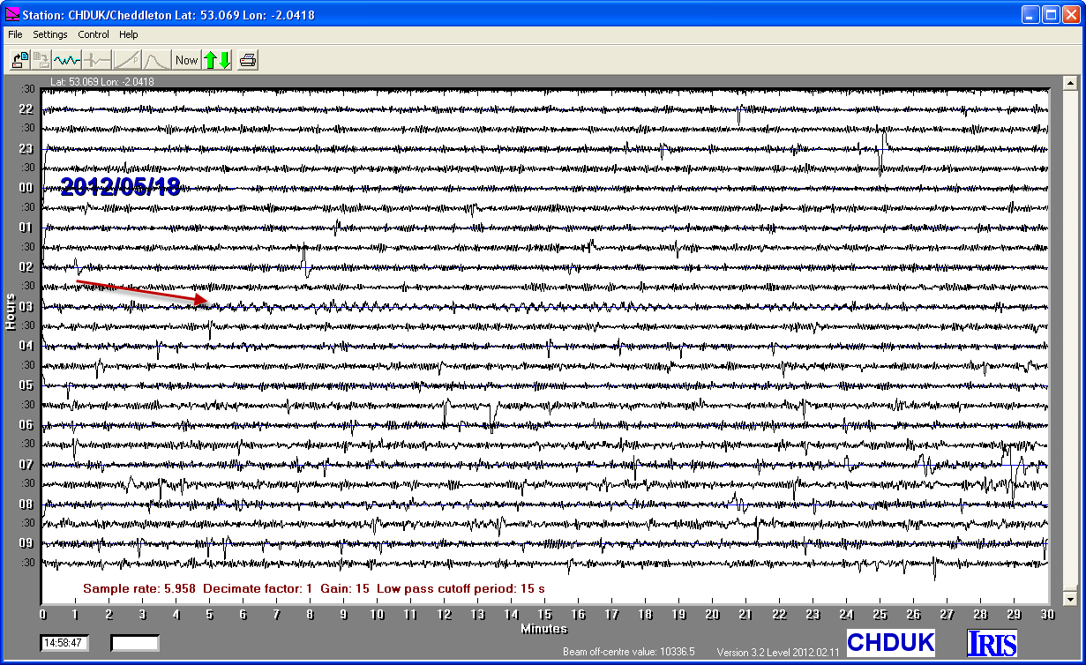The image size is (1086, 665).
Task: Click the application icon in title bar
Action: pyautogui.click(x=12, y=14)
